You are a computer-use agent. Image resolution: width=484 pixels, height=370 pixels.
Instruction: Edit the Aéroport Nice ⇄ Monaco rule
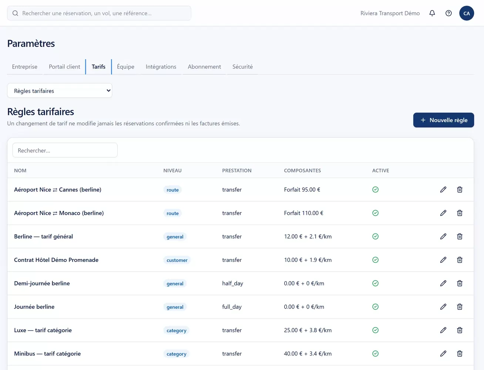pyautogui.click(x=443, y=213)
